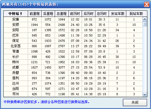
Task: Sort by 后历时 column header
Action: (88, 14)
